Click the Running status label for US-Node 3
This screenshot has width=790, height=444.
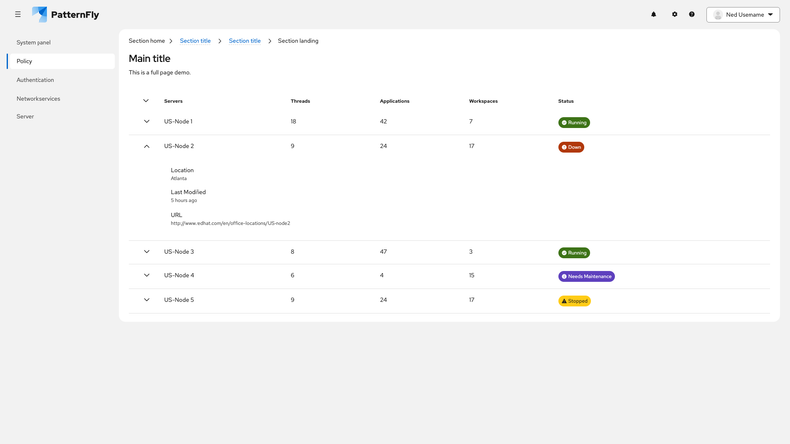point(574,253)
